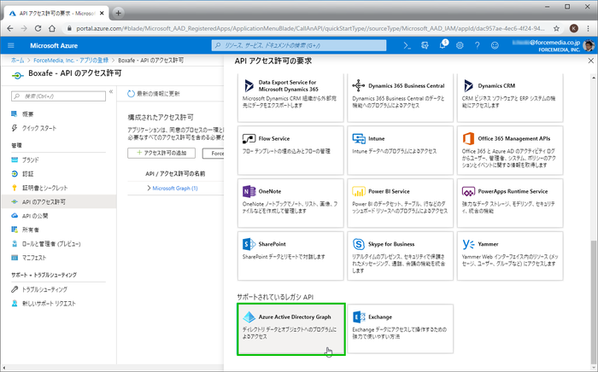Refresh with the update info button
This screenshot has height=372, width=598.
point(154,94)
